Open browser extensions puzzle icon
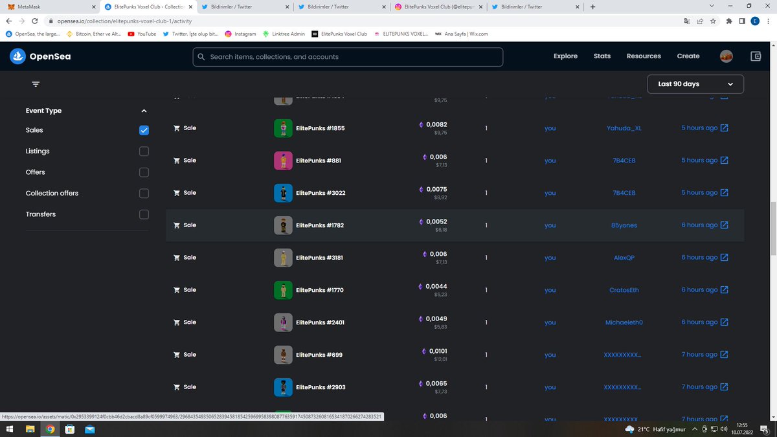Image resolution: width=777 pixels, height=437 pixels. tap(730, 21)
